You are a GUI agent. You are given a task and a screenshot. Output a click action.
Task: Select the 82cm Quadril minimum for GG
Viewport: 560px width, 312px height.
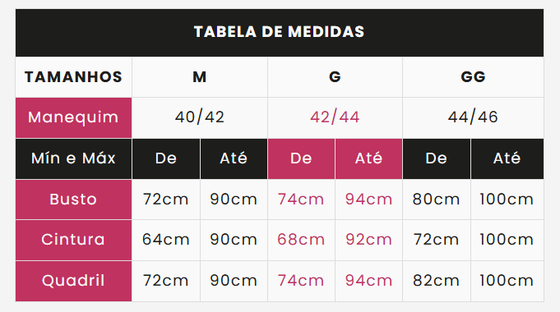[437, 281]
